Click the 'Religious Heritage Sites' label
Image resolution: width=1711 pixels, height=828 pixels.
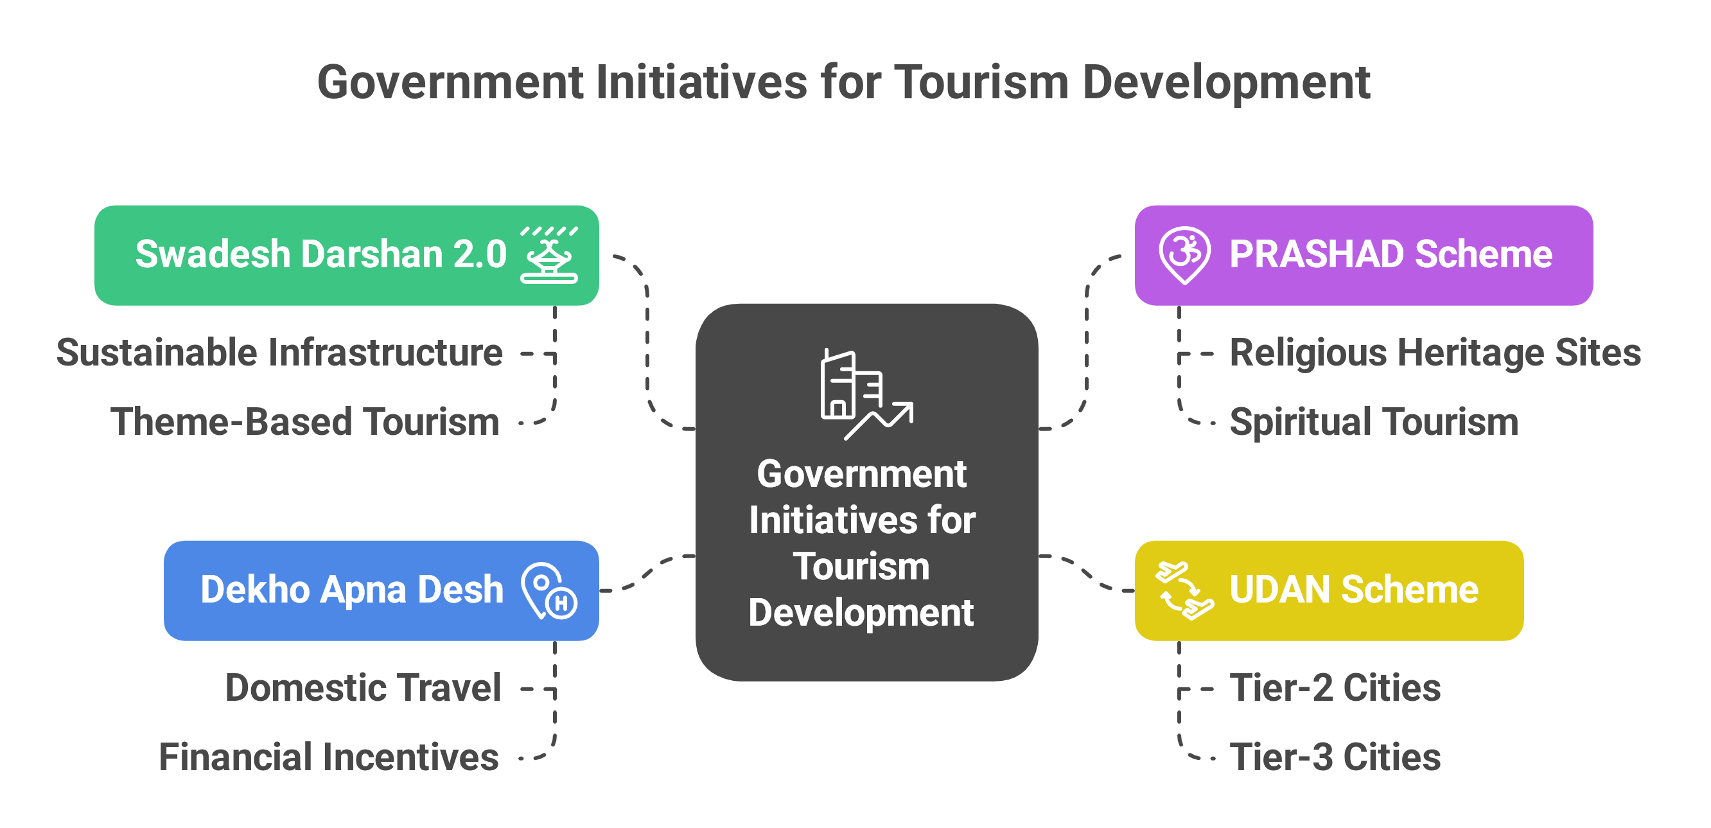1435,352
